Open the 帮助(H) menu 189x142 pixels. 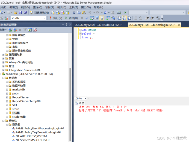point(99,7)
